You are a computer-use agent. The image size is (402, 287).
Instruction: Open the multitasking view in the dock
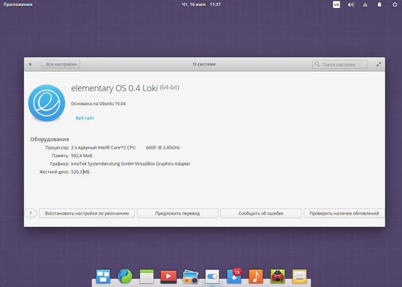[103, 276]
